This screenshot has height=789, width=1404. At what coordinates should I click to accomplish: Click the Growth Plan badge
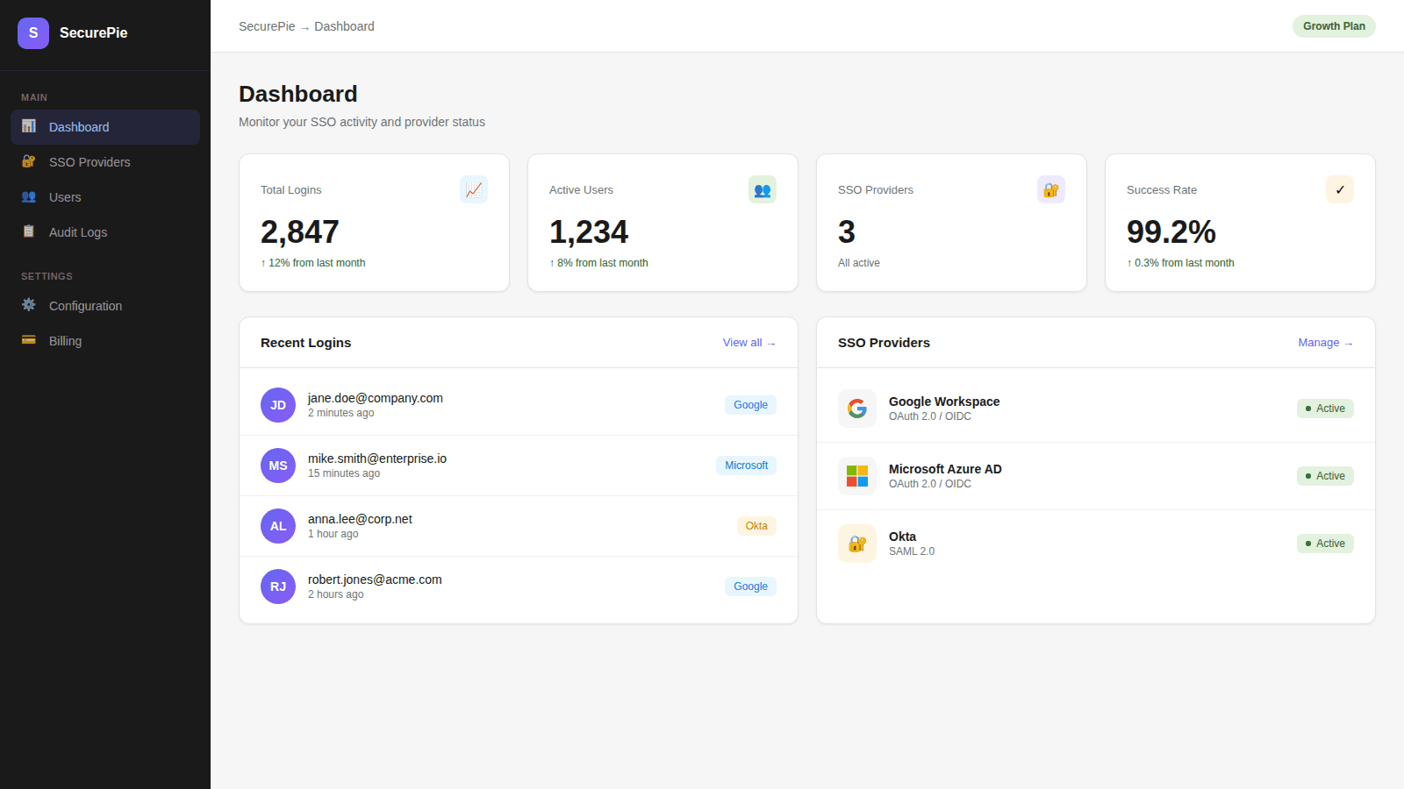[1334, 26]
